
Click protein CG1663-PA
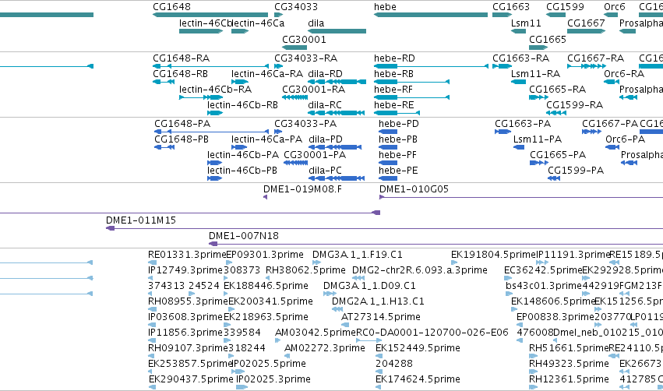click(x=503, y=132)
